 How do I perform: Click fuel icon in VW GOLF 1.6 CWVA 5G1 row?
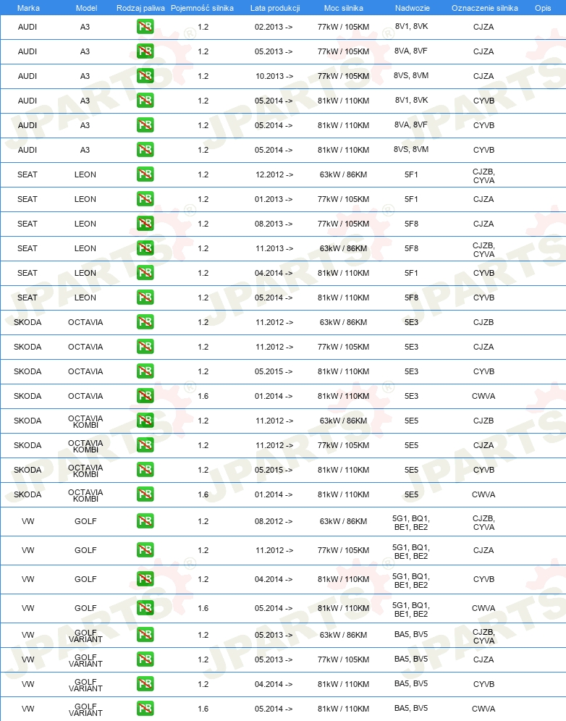(145, 608)
